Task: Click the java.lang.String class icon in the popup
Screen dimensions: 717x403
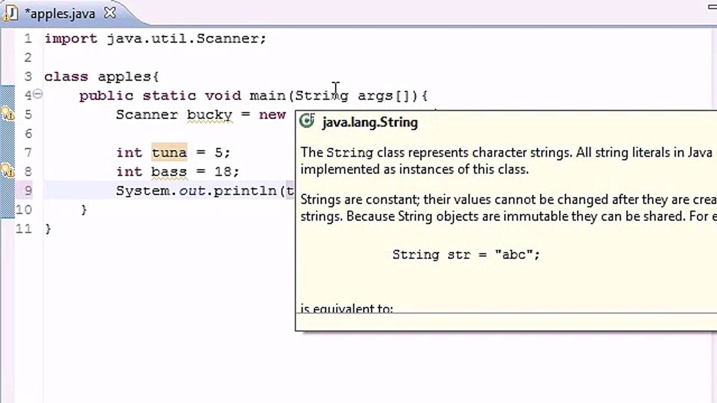Action: coord(307,121)
